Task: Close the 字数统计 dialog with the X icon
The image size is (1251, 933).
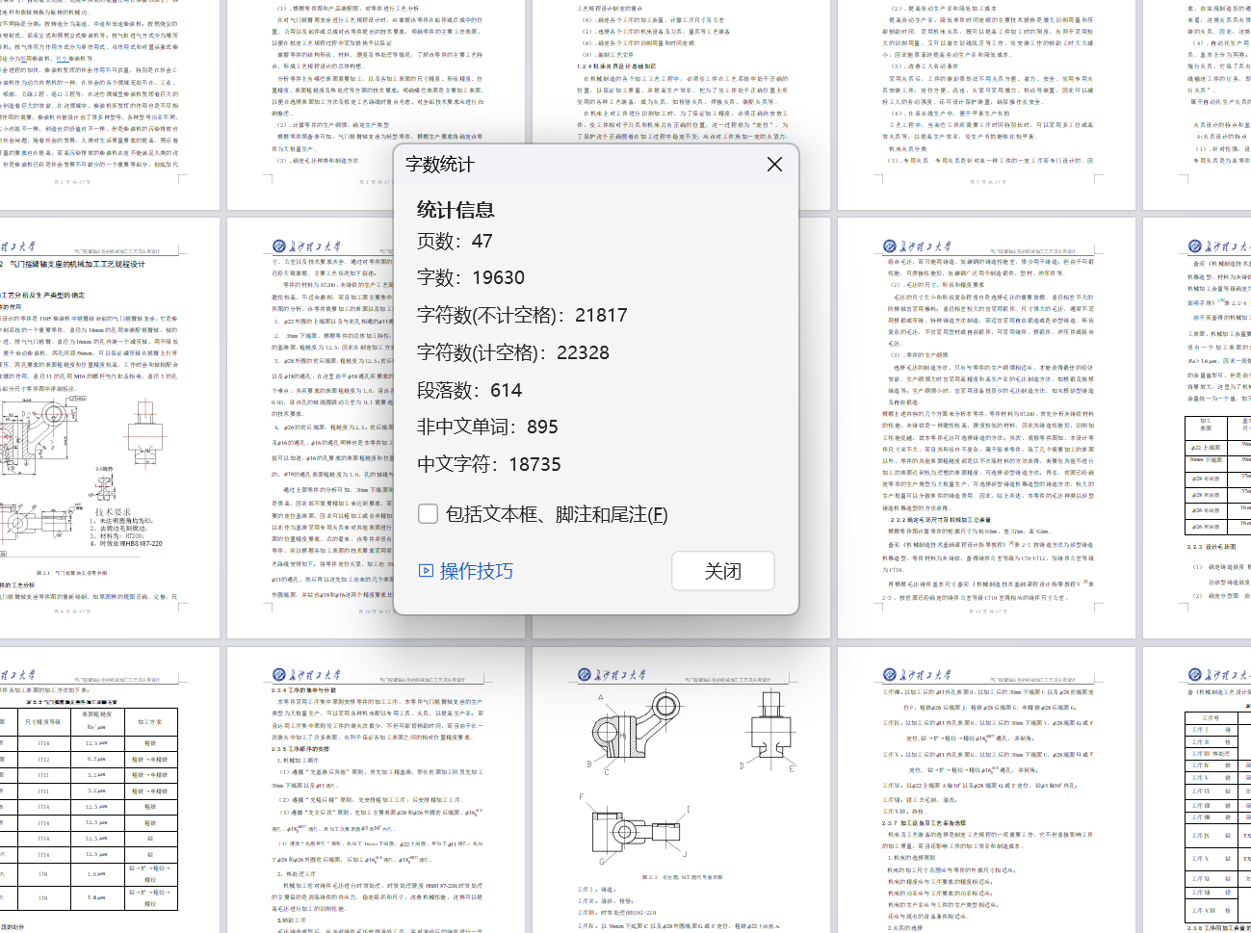Action: (774, 165)
